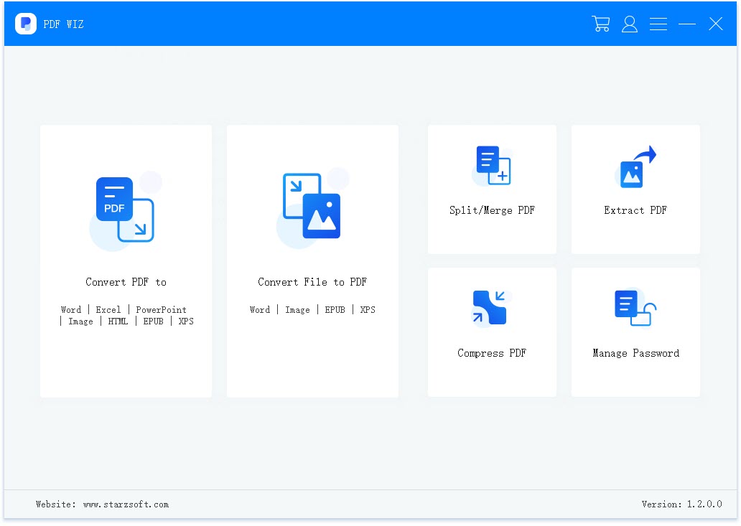The width and height of the screenshot is (741, 526).
Task: Open the shopping cart icon
Action: point(601,24)
